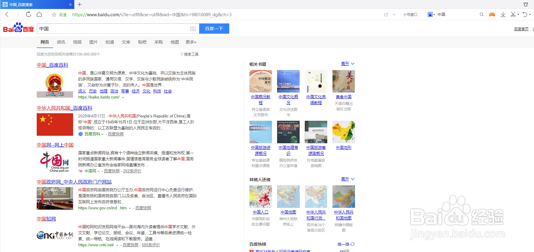Open the 百度首页 link

click(521, 29)
